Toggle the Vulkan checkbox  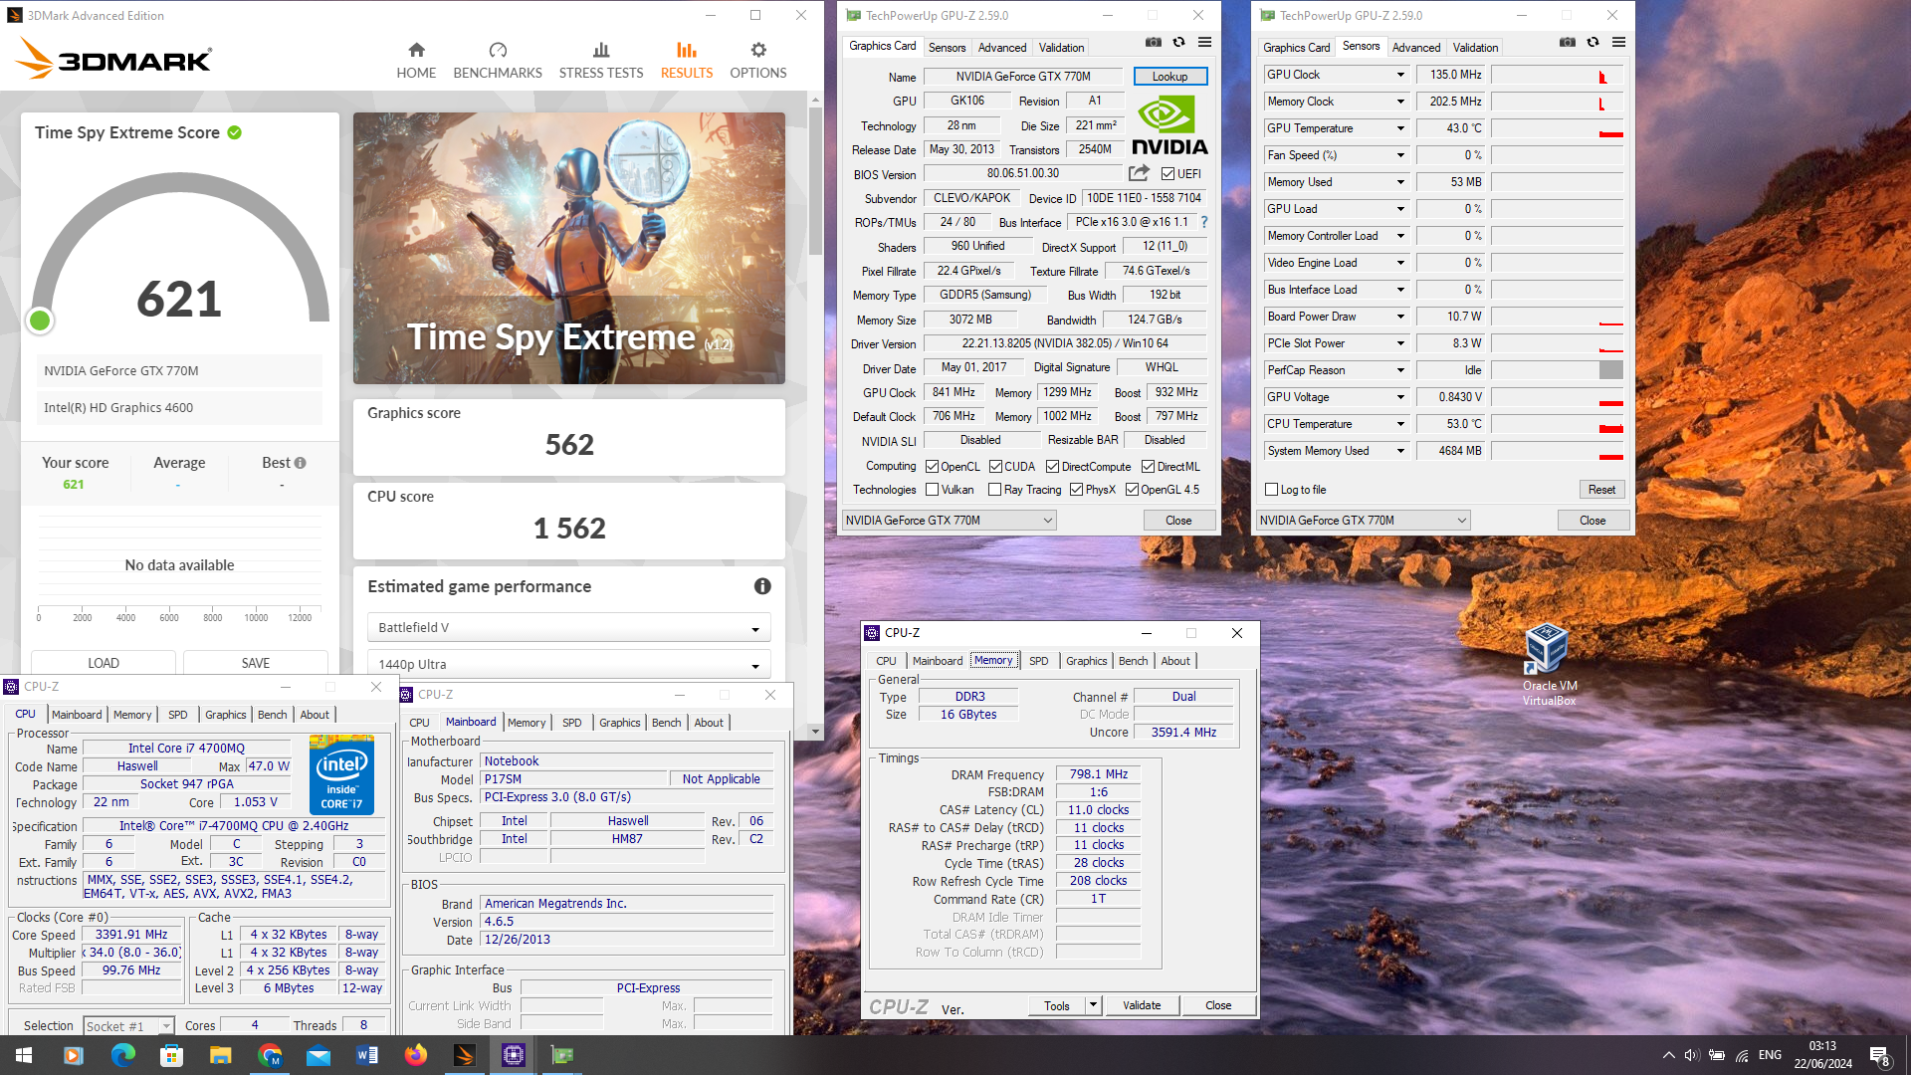(932, 490)
